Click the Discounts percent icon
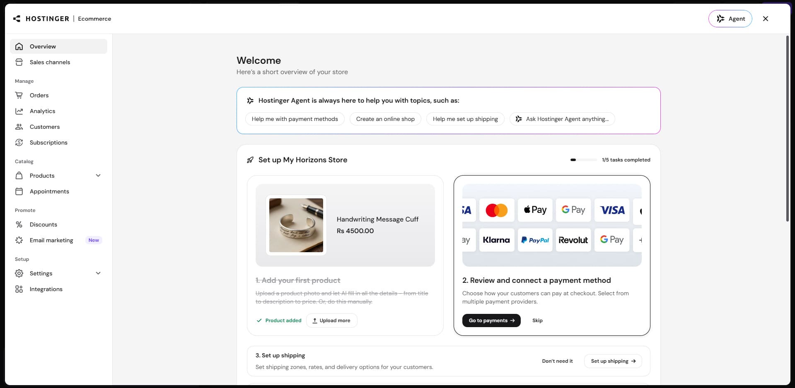795x388 pixels. (x=19, y=224)
